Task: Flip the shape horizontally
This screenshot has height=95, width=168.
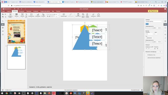Action: [x=155, y=49]
